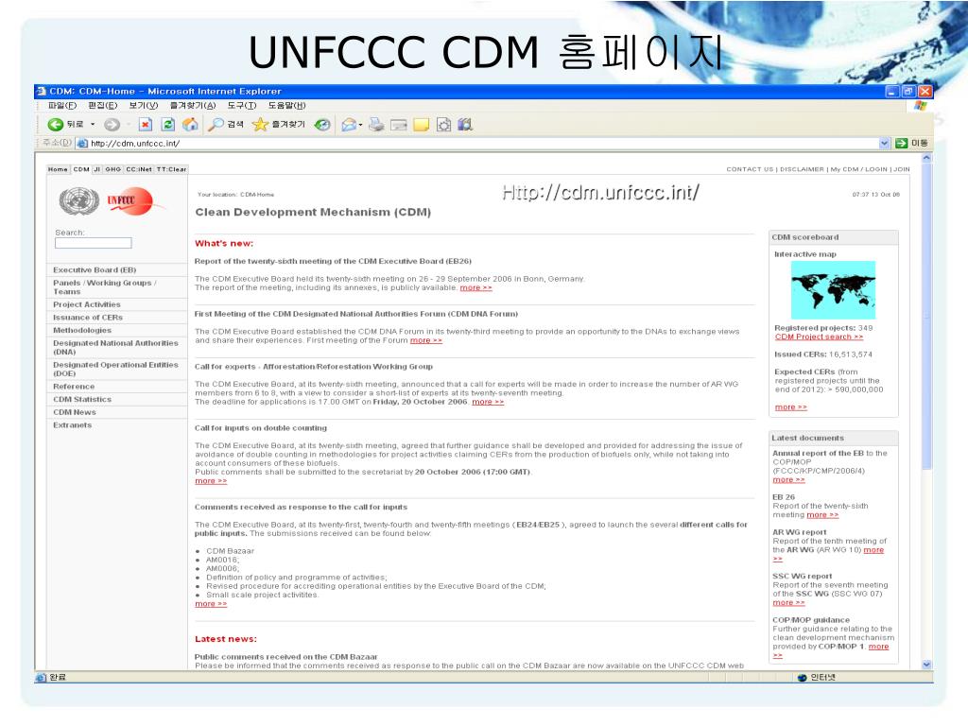Click LOGIN link at top right
The image size is (968, 726).
click(x=876, y=169)
